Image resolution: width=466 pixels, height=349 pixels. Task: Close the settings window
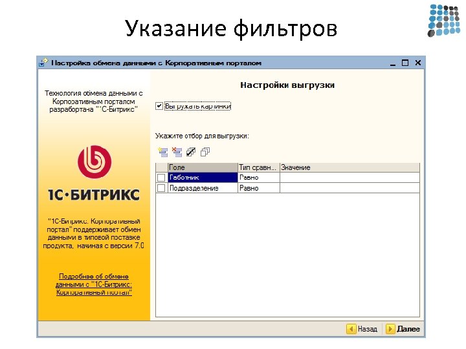point(418,63)
